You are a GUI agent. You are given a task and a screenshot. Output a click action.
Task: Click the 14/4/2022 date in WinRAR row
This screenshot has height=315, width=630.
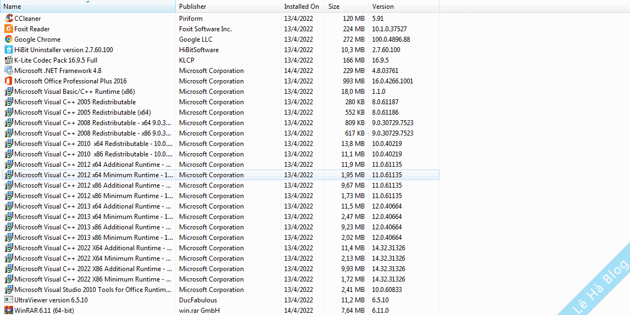coord(299,311)
